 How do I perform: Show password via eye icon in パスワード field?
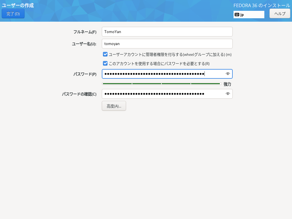coord(228,74)
